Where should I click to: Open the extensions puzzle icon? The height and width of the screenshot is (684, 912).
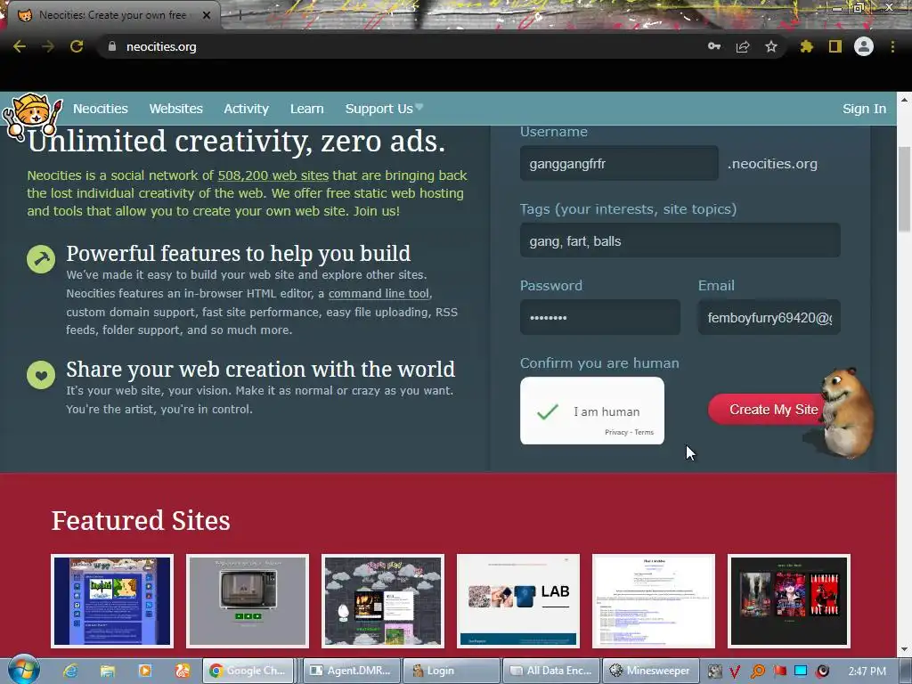pos(806,46)
